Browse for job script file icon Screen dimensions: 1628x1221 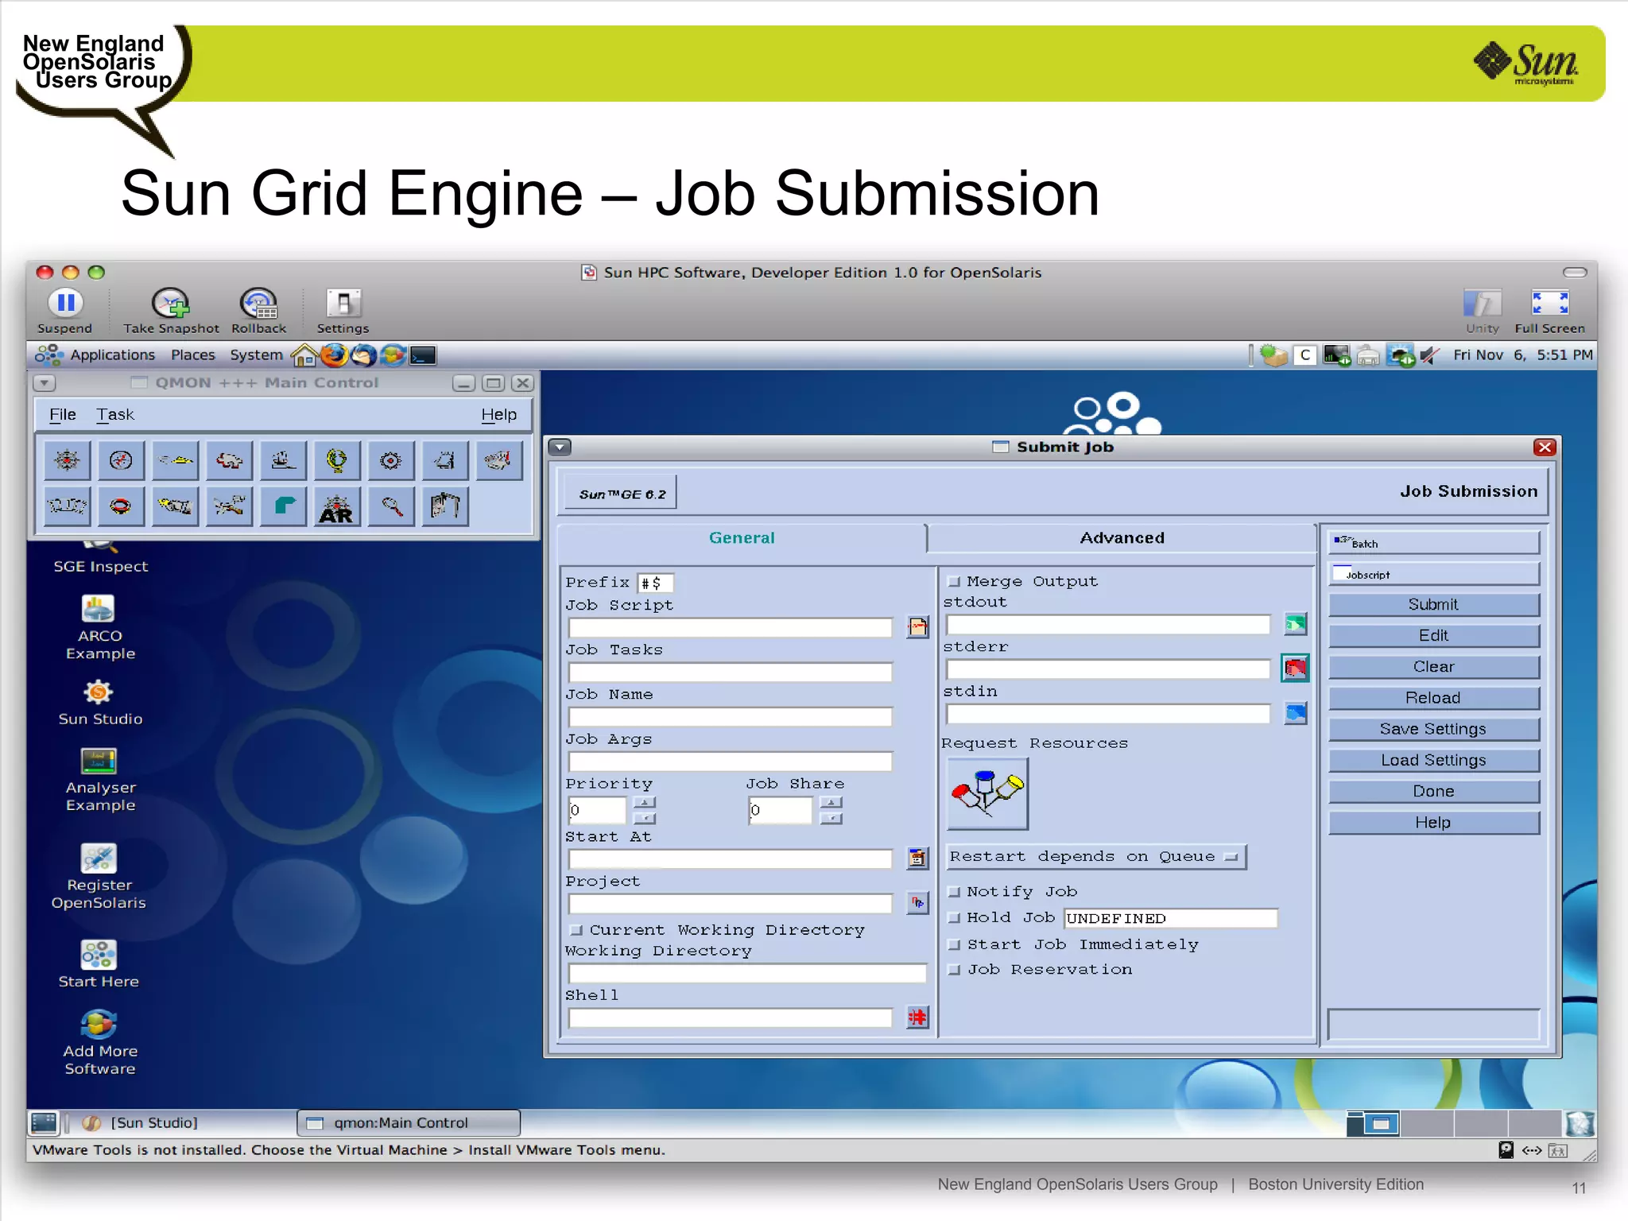pos(918,627)
